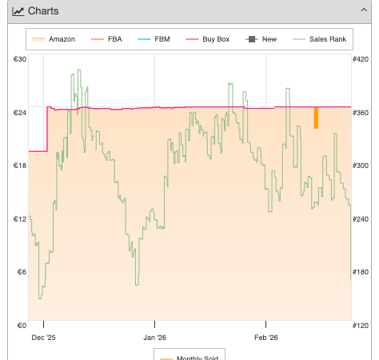This screenshot has height=360, width=379.
Task: Click the Dec '25 axis label
Action: [x=43, y=338]
